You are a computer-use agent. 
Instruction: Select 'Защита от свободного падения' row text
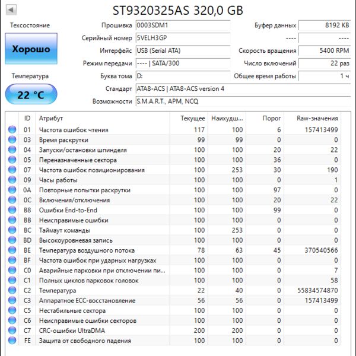click(x=85, y=341)
